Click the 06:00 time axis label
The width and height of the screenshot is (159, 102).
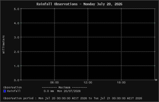[x=55, y=83]
